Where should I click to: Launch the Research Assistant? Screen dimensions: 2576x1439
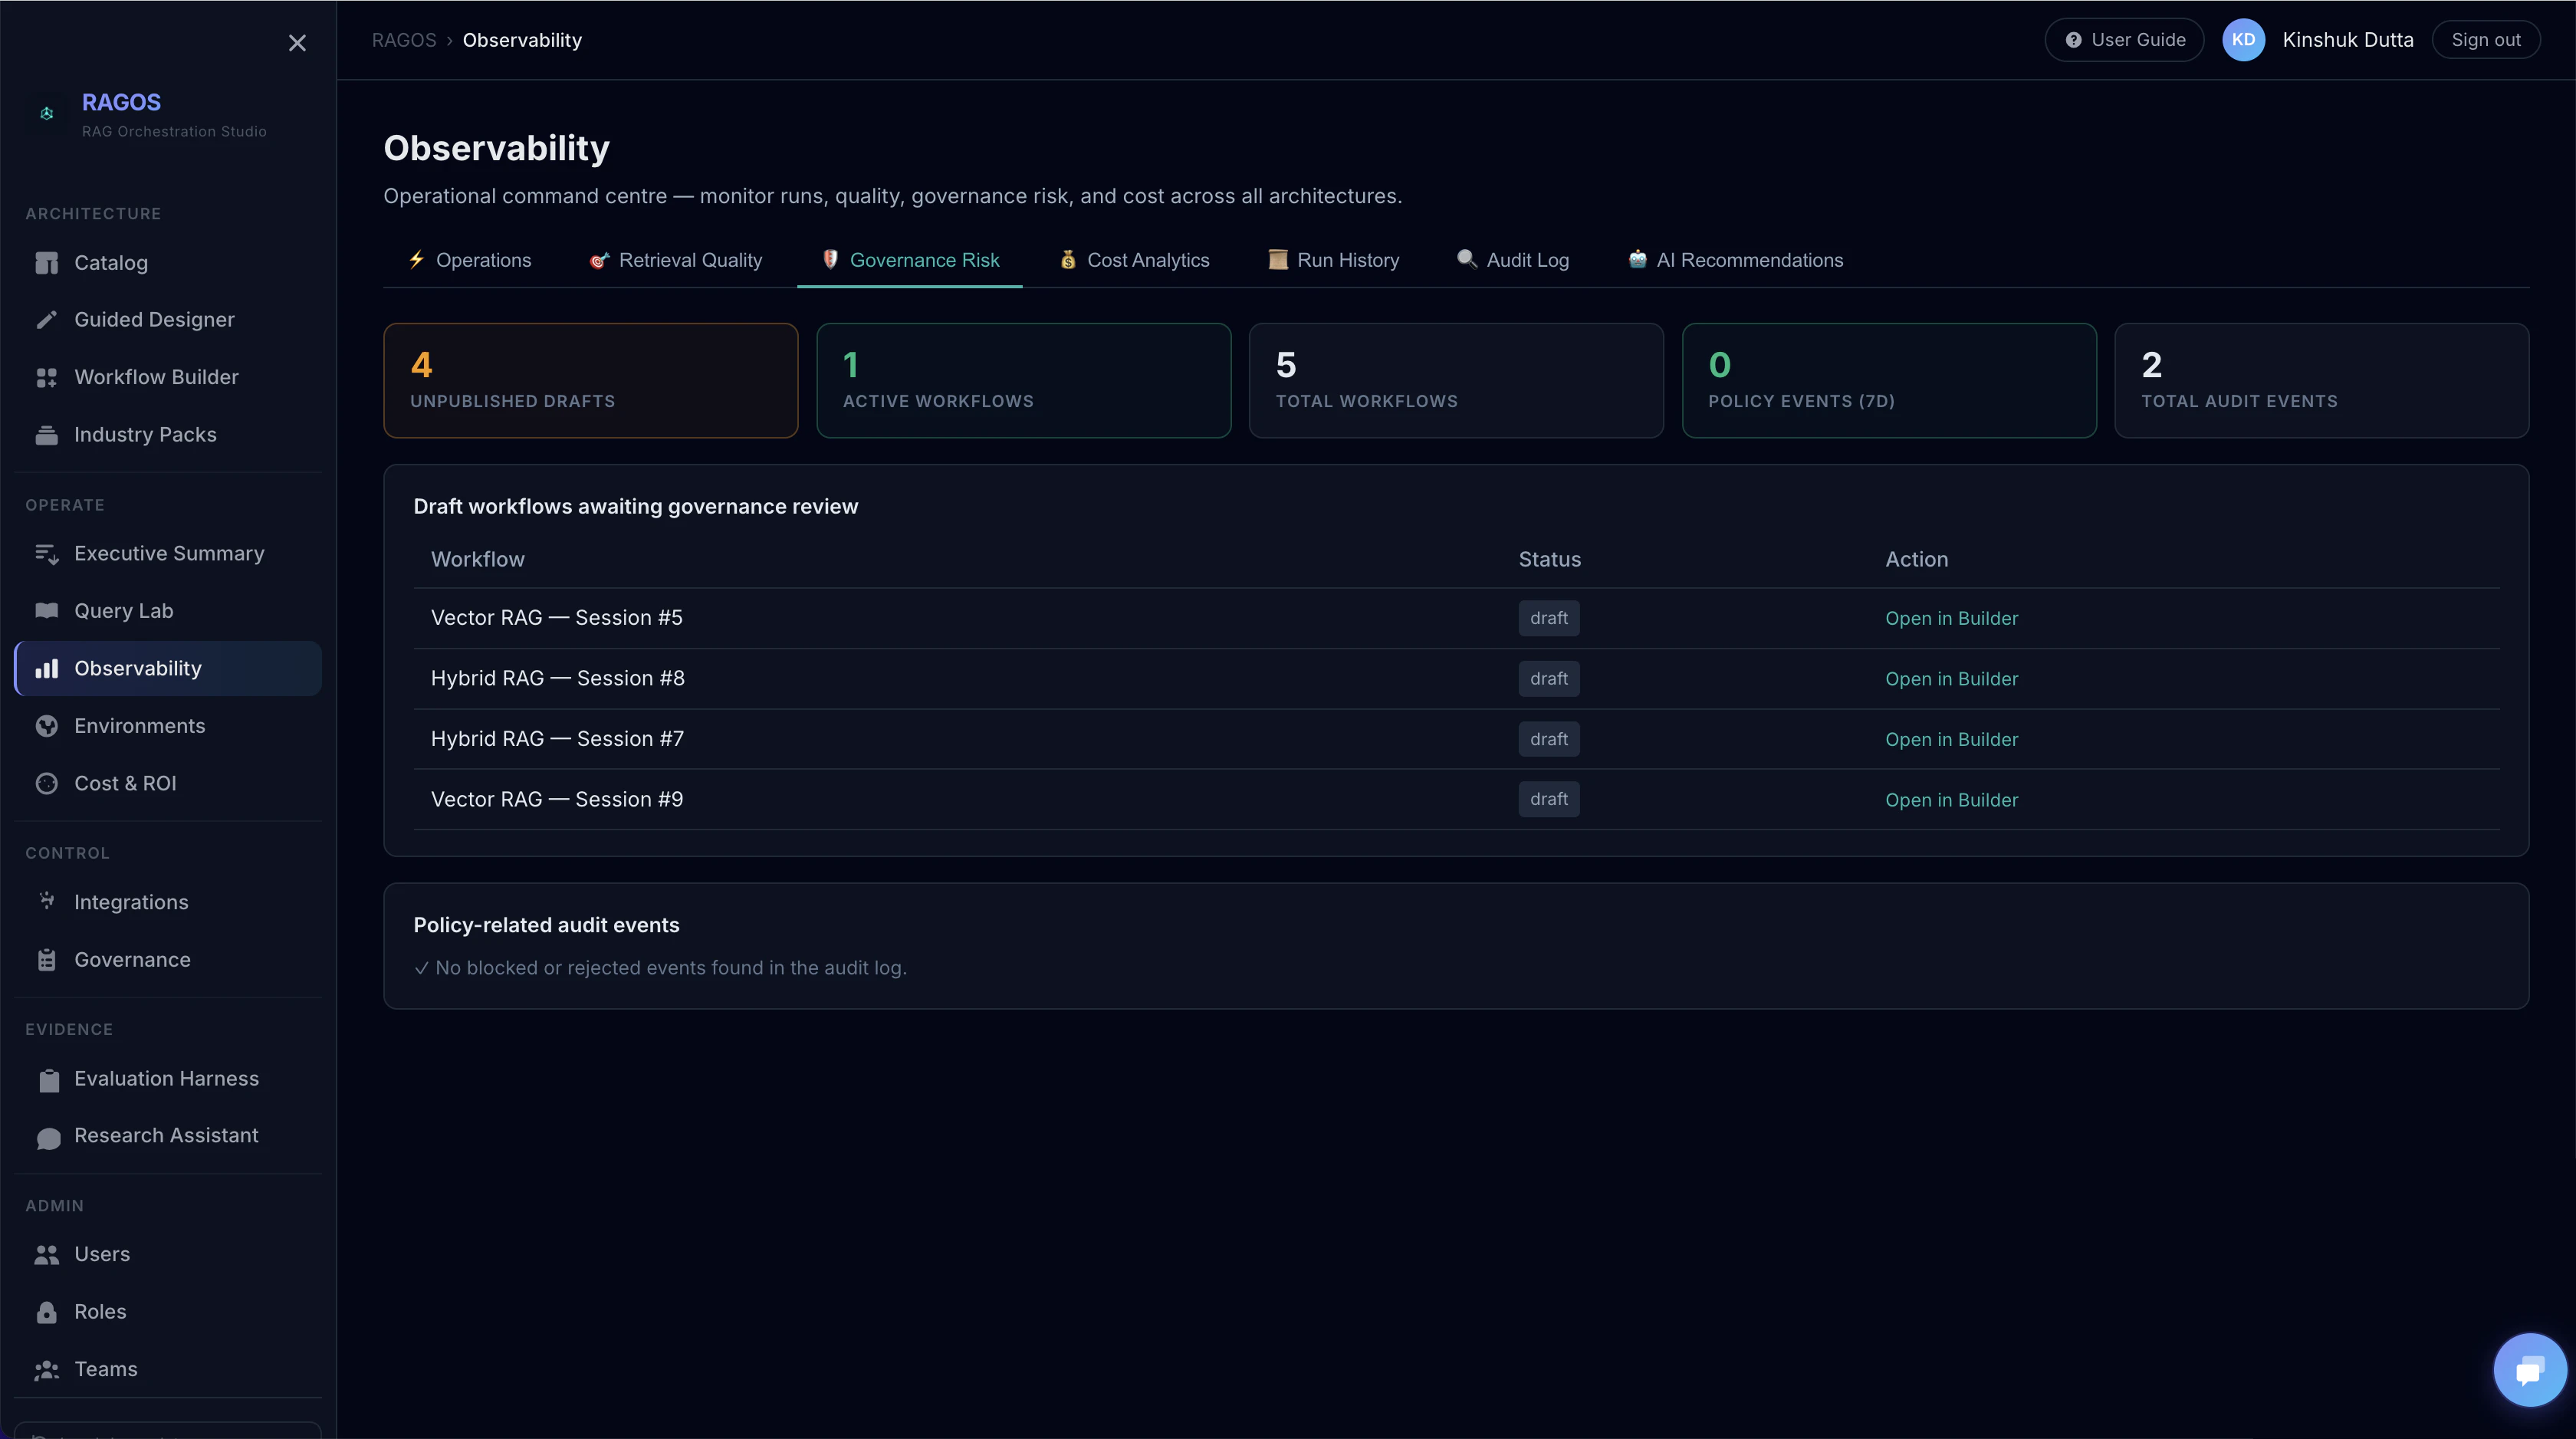click(166, 1135)
